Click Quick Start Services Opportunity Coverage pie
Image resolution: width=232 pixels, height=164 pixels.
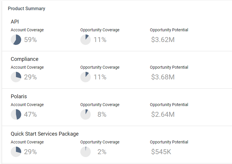(x=86, y=152)
